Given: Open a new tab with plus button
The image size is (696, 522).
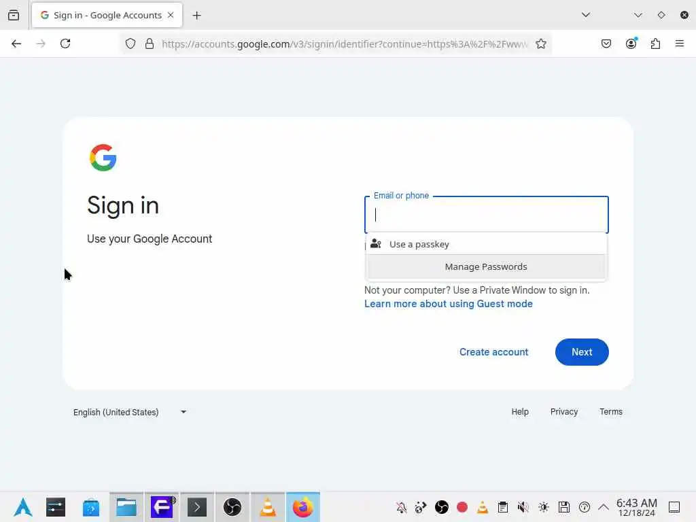Looking at the screenshot, I should tap(196, 16).
